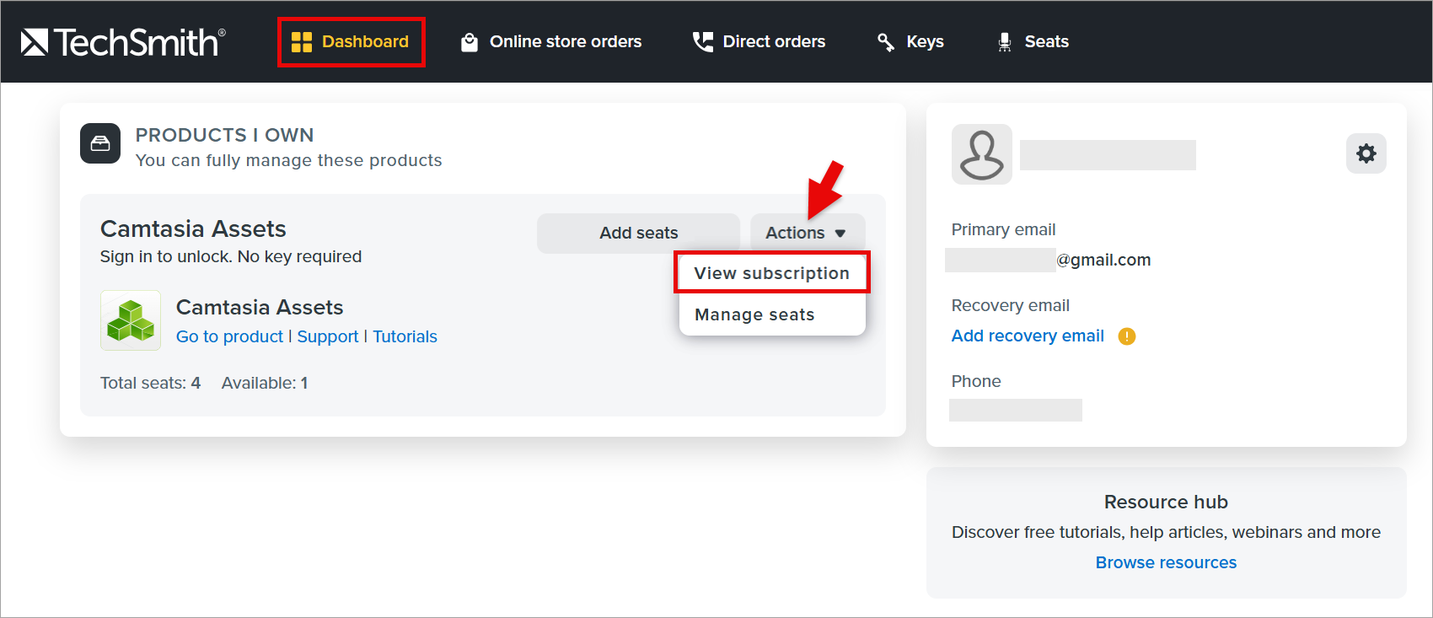Click the Keys key icon
This screenshot has width=1433, height=618.
tap(886, 42)
